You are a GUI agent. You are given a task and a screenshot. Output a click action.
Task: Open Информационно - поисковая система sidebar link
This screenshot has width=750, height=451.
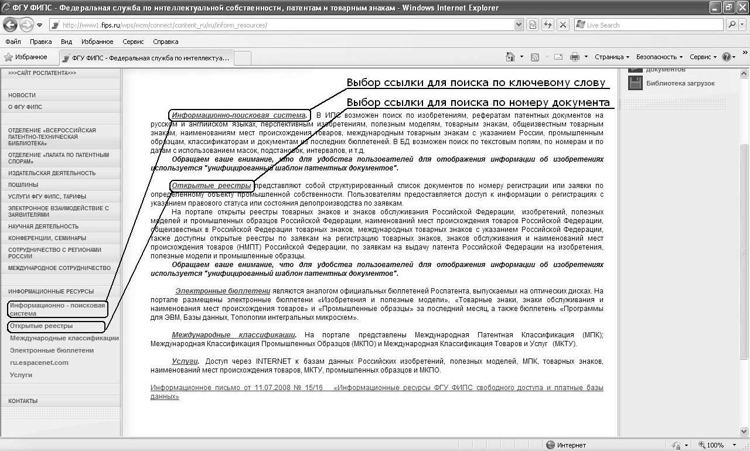(57, 309)
